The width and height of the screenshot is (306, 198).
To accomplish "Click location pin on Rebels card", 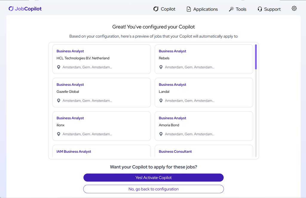I will point(161,67).
